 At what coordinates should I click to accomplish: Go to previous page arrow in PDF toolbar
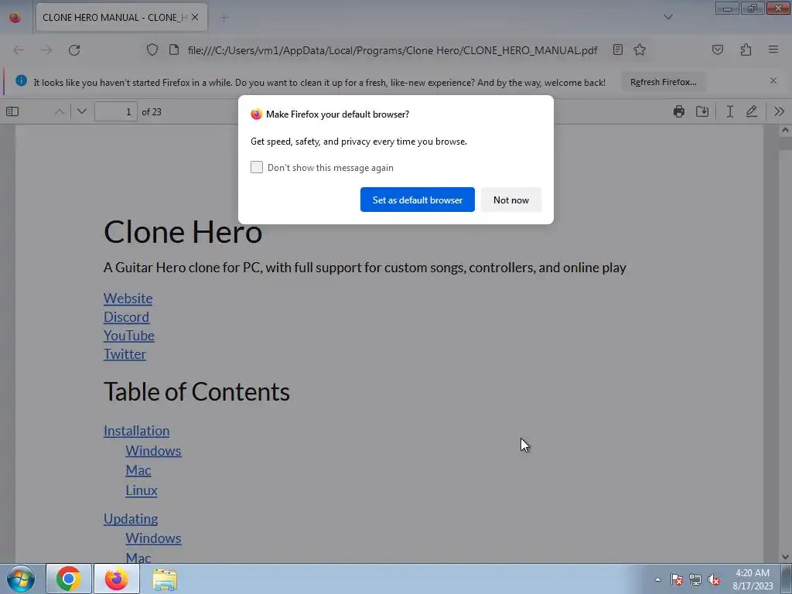(x=59, y=111)
